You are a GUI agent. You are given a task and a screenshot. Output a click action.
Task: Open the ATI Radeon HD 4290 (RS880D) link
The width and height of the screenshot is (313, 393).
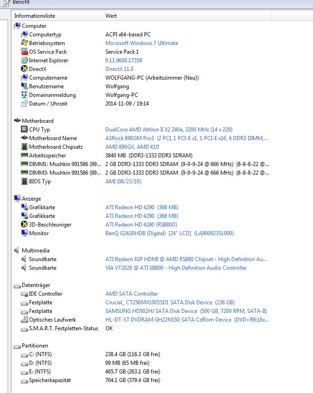tap(141, 225)
